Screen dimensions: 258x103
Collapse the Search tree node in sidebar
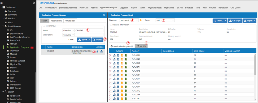pyautogui.click(x=3, y=92)
